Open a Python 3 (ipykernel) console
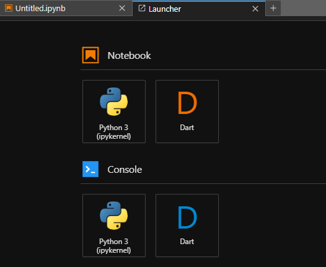This screenshot has width=326, height=267. pyautogui.click(x=114, y=225)
